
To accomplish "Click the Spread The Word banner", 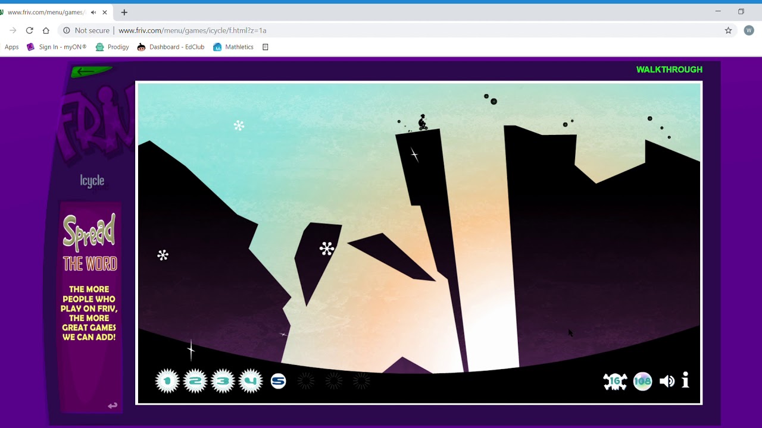I will click(x=90, y=307).
